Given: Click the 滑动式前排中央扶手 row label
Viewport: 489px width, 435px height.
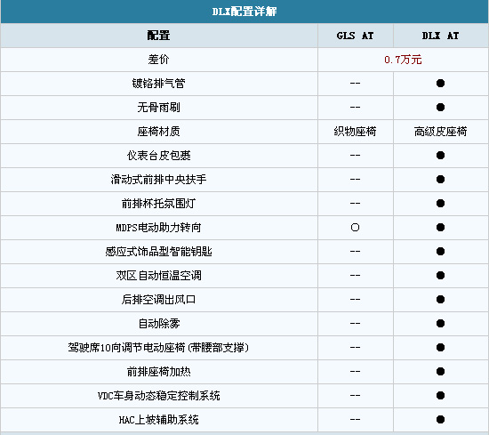Looking at the screenshot, I should (158, 180).
